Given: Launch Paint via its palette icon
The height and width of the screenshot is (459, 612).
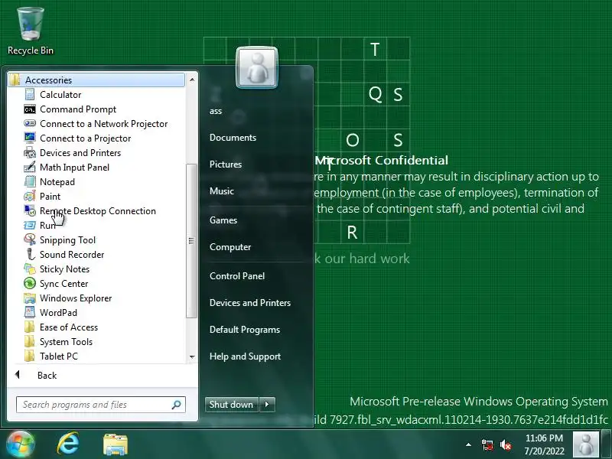Looking at the screenshot, I should tap(30, 196).
